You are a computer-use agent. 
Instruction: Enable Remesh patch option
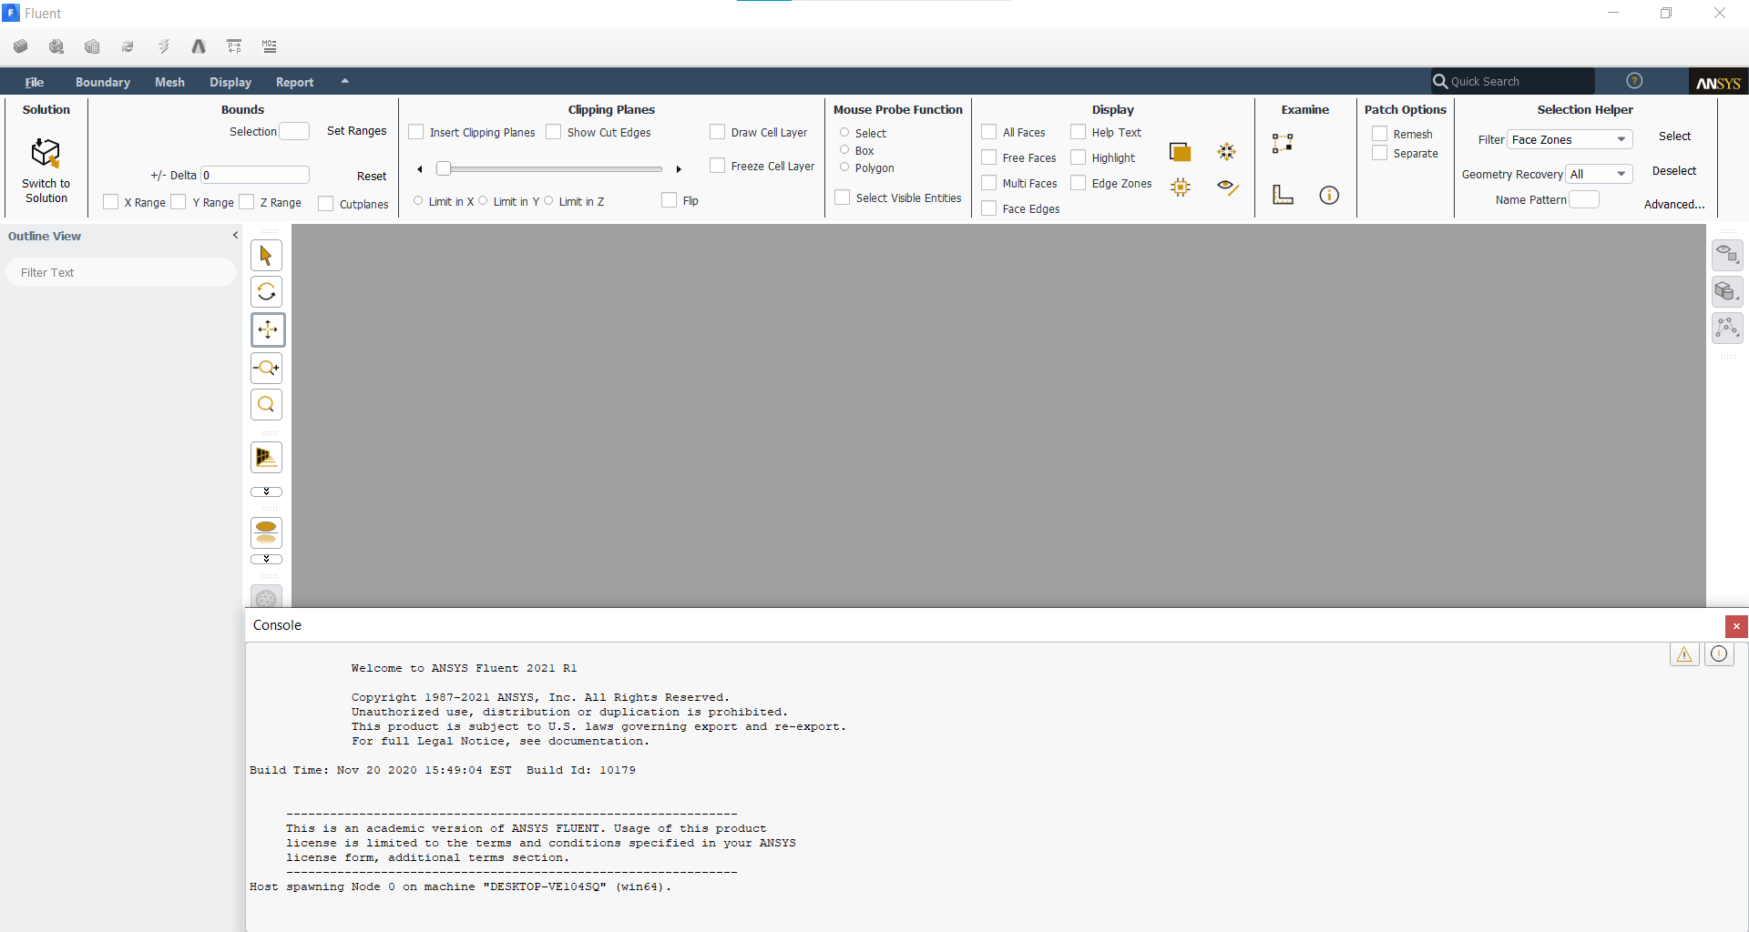(1380, 134)
